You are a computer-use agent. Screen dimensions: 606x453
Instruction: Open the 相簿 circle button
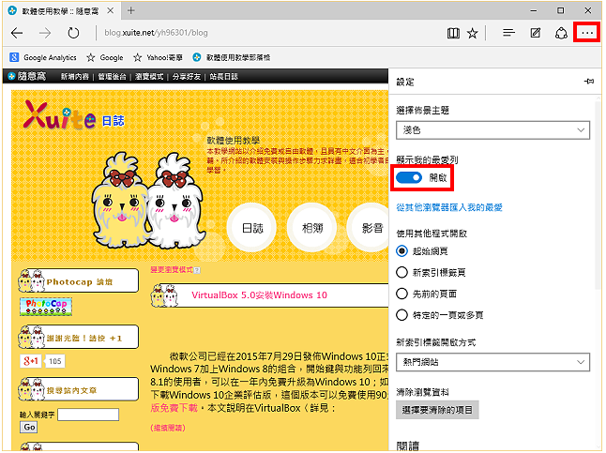click(312, 228)
